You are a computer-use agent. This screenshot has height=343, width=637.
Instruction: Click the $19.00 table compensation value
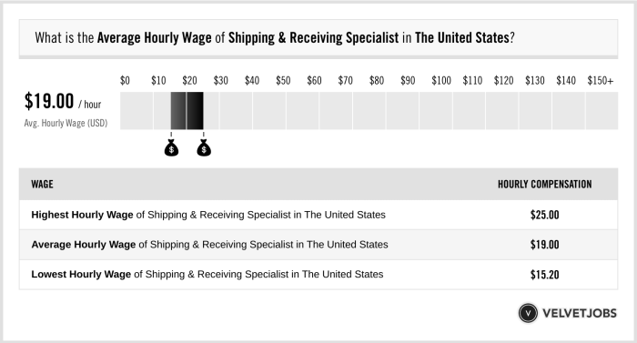click(x=544, y=245)
